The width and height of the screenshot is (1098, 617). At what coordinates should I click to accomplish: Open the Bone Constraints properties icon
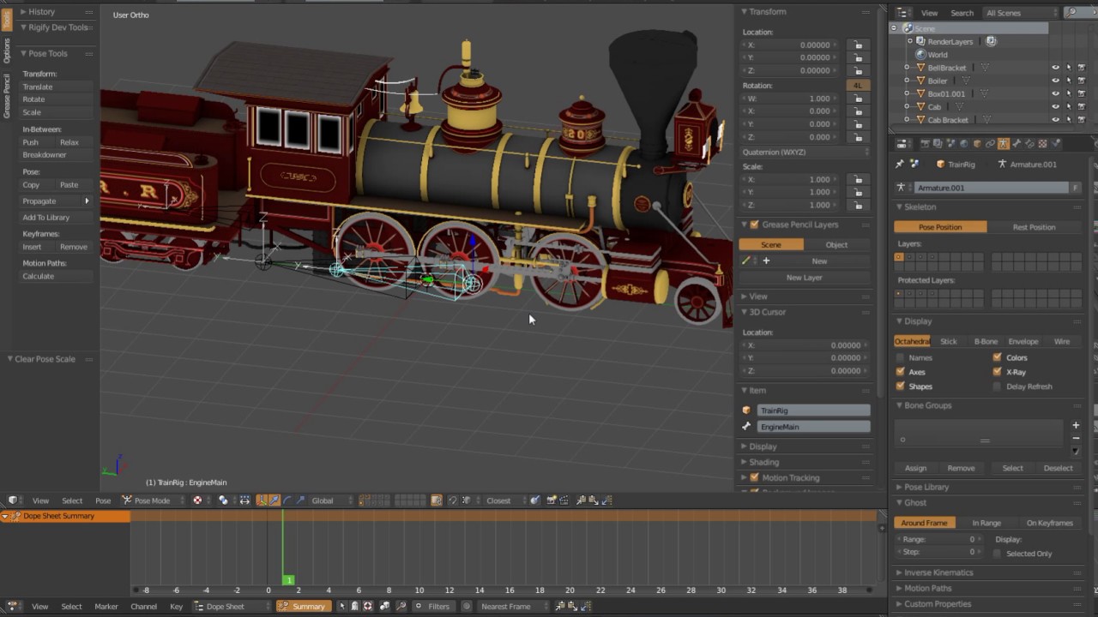pyautogui.click(x=1029, y=143)
